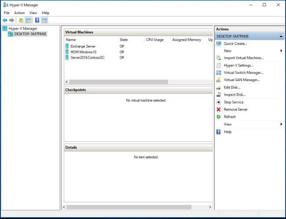This screenshot has height=219, width=286.
Task: Click the Hyper-V Settings page icon
Action: (219, 65)
